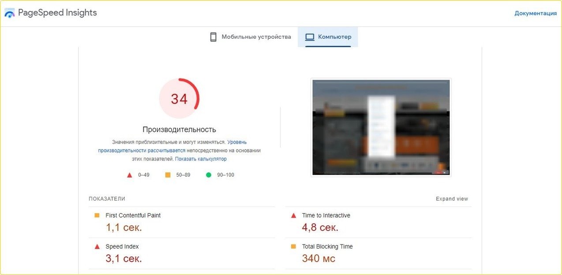Click the mobile phone icon
This screenshot has width=562, height=275.
click(213, 37)
